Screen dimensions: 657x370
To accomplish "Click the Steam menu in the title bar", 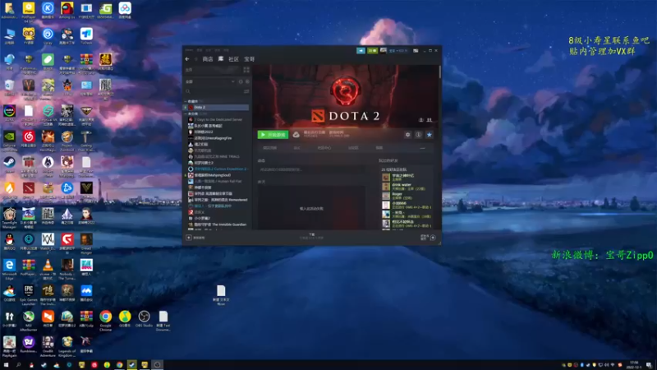I will pos(190,50).
